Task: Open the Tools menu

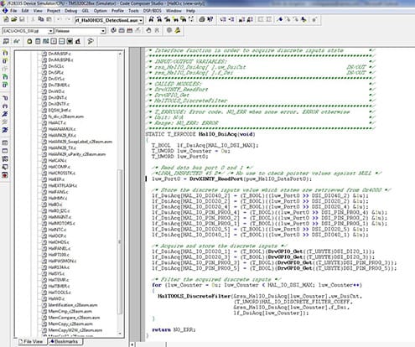Action: coord(133,11)
